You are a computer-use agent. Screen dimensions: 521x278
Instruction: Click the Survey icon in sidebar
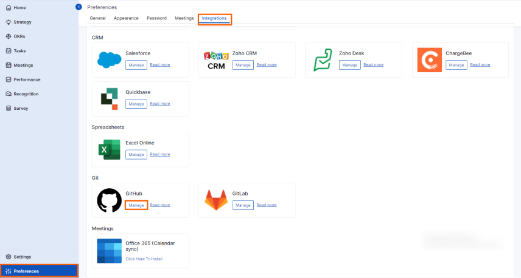9,109
